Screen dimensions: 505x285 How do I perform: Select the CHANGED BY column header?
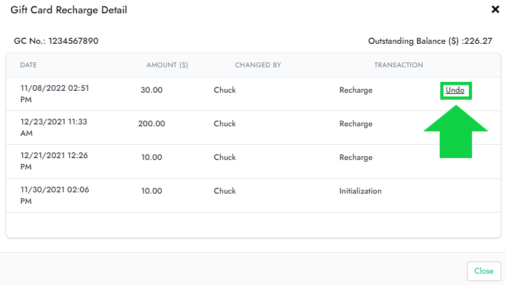(x=258, y=65)
